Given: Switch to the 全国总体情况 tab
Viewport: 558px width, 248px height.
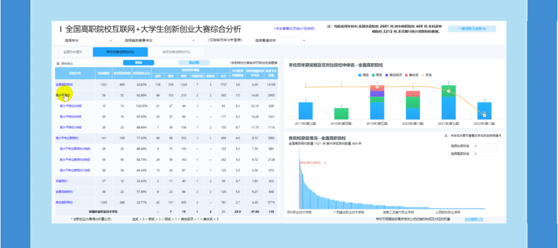Looking at the screenshot, I should 72,52.
